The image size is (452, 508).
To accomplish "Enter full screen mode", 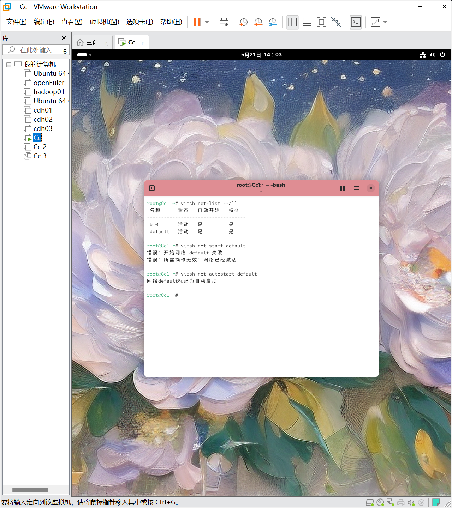I will tap(321, 22).
